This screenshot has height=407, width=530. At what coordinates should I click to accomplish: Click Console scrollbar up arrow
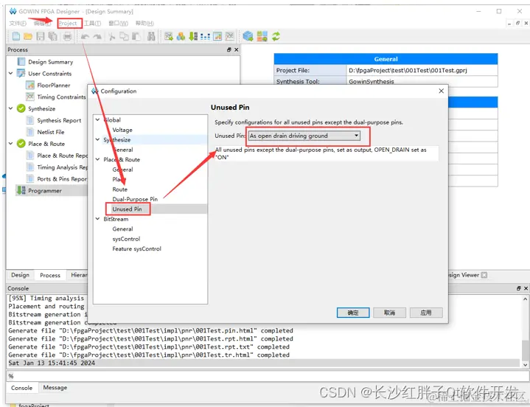525,299
